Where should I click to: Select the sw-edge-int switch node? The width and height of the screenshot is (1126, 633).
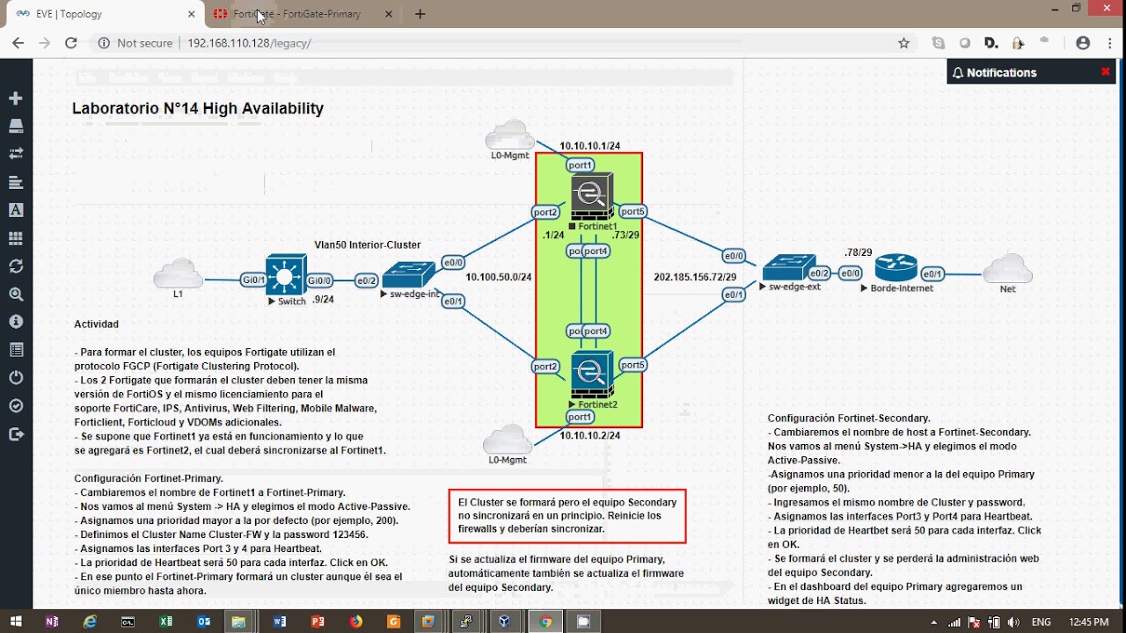(409, 274)
